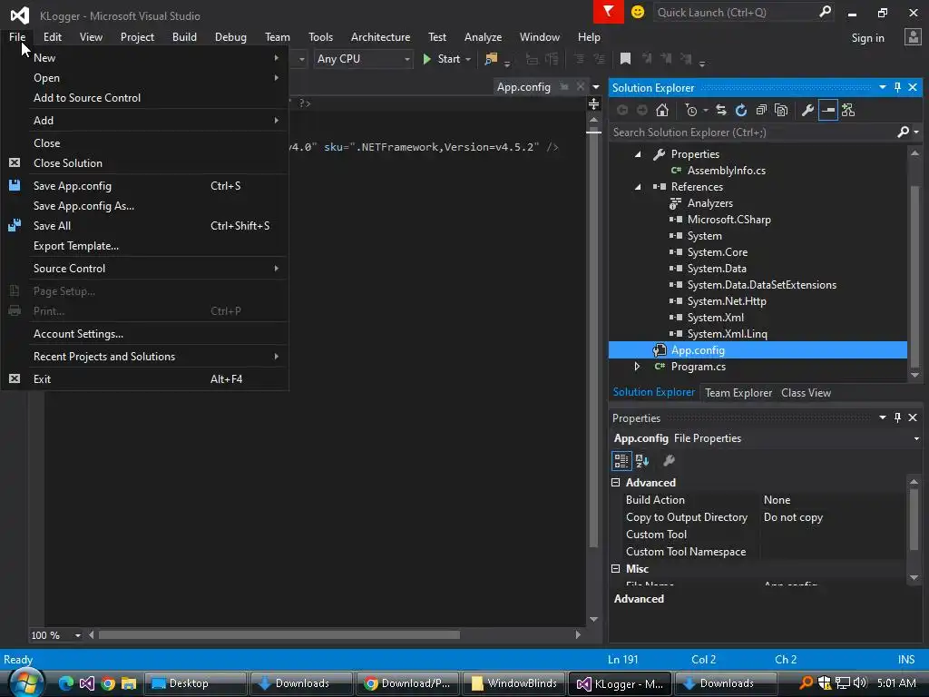Open the document tabs overflow dropdown
Screen dimensions: 929x697
click(596, 87)
